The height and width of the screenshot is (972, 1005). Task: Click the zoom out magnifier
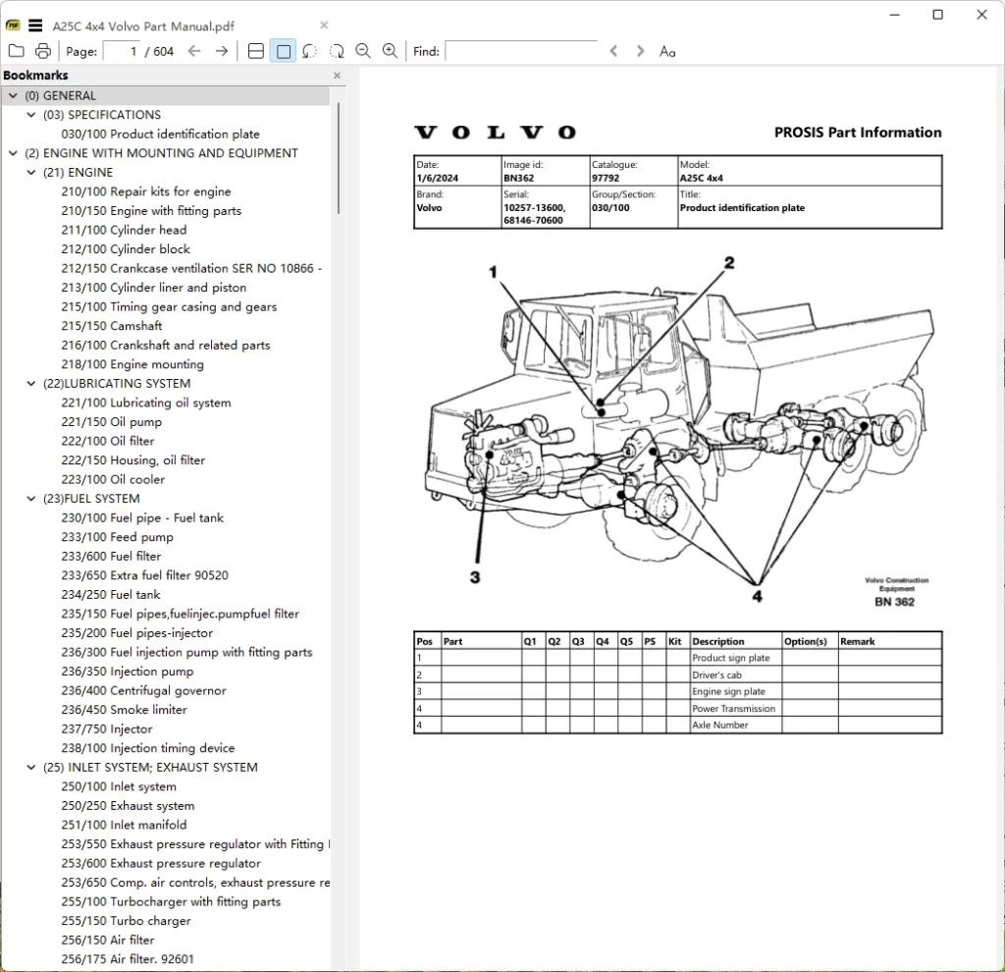click(363, 51)
